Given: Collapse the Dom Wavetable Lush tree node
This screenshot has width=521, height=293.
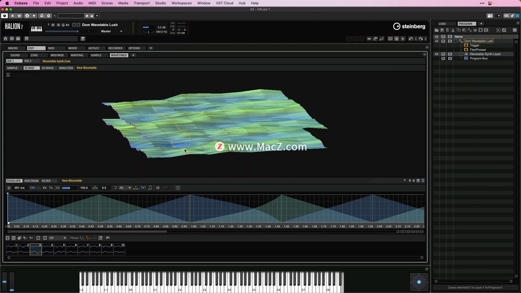Looking at the screenshot, I should tap(456, 41).
